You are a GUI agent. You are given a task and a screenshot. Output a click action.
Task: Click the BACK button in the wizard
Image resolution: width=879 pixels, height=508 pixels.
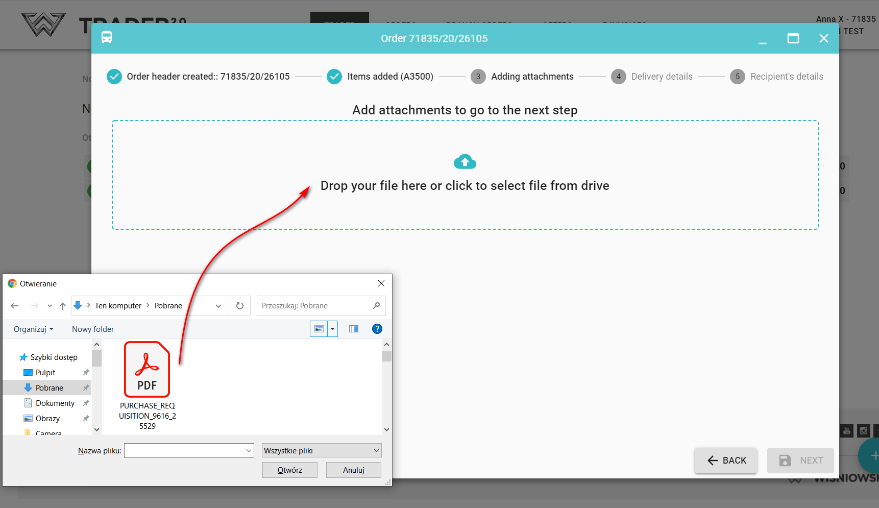(725, 461)
